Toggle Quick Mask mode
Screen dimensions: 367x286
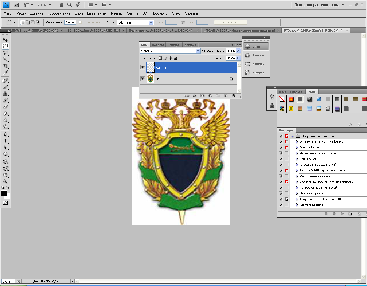(5, 203)
